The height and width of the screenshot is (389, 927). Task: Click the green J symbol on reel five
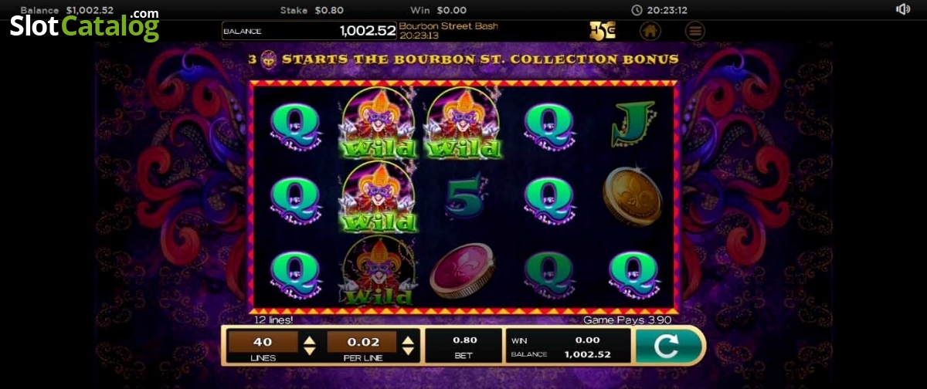[x=633, y=123]
